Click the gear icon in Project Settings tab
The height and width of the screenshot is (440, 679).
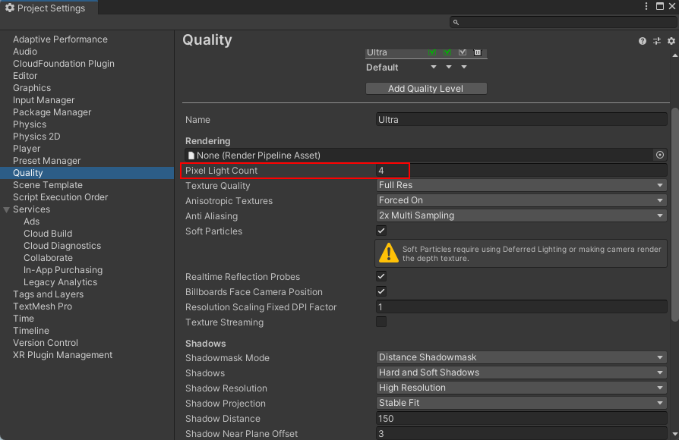coord(10,8)
